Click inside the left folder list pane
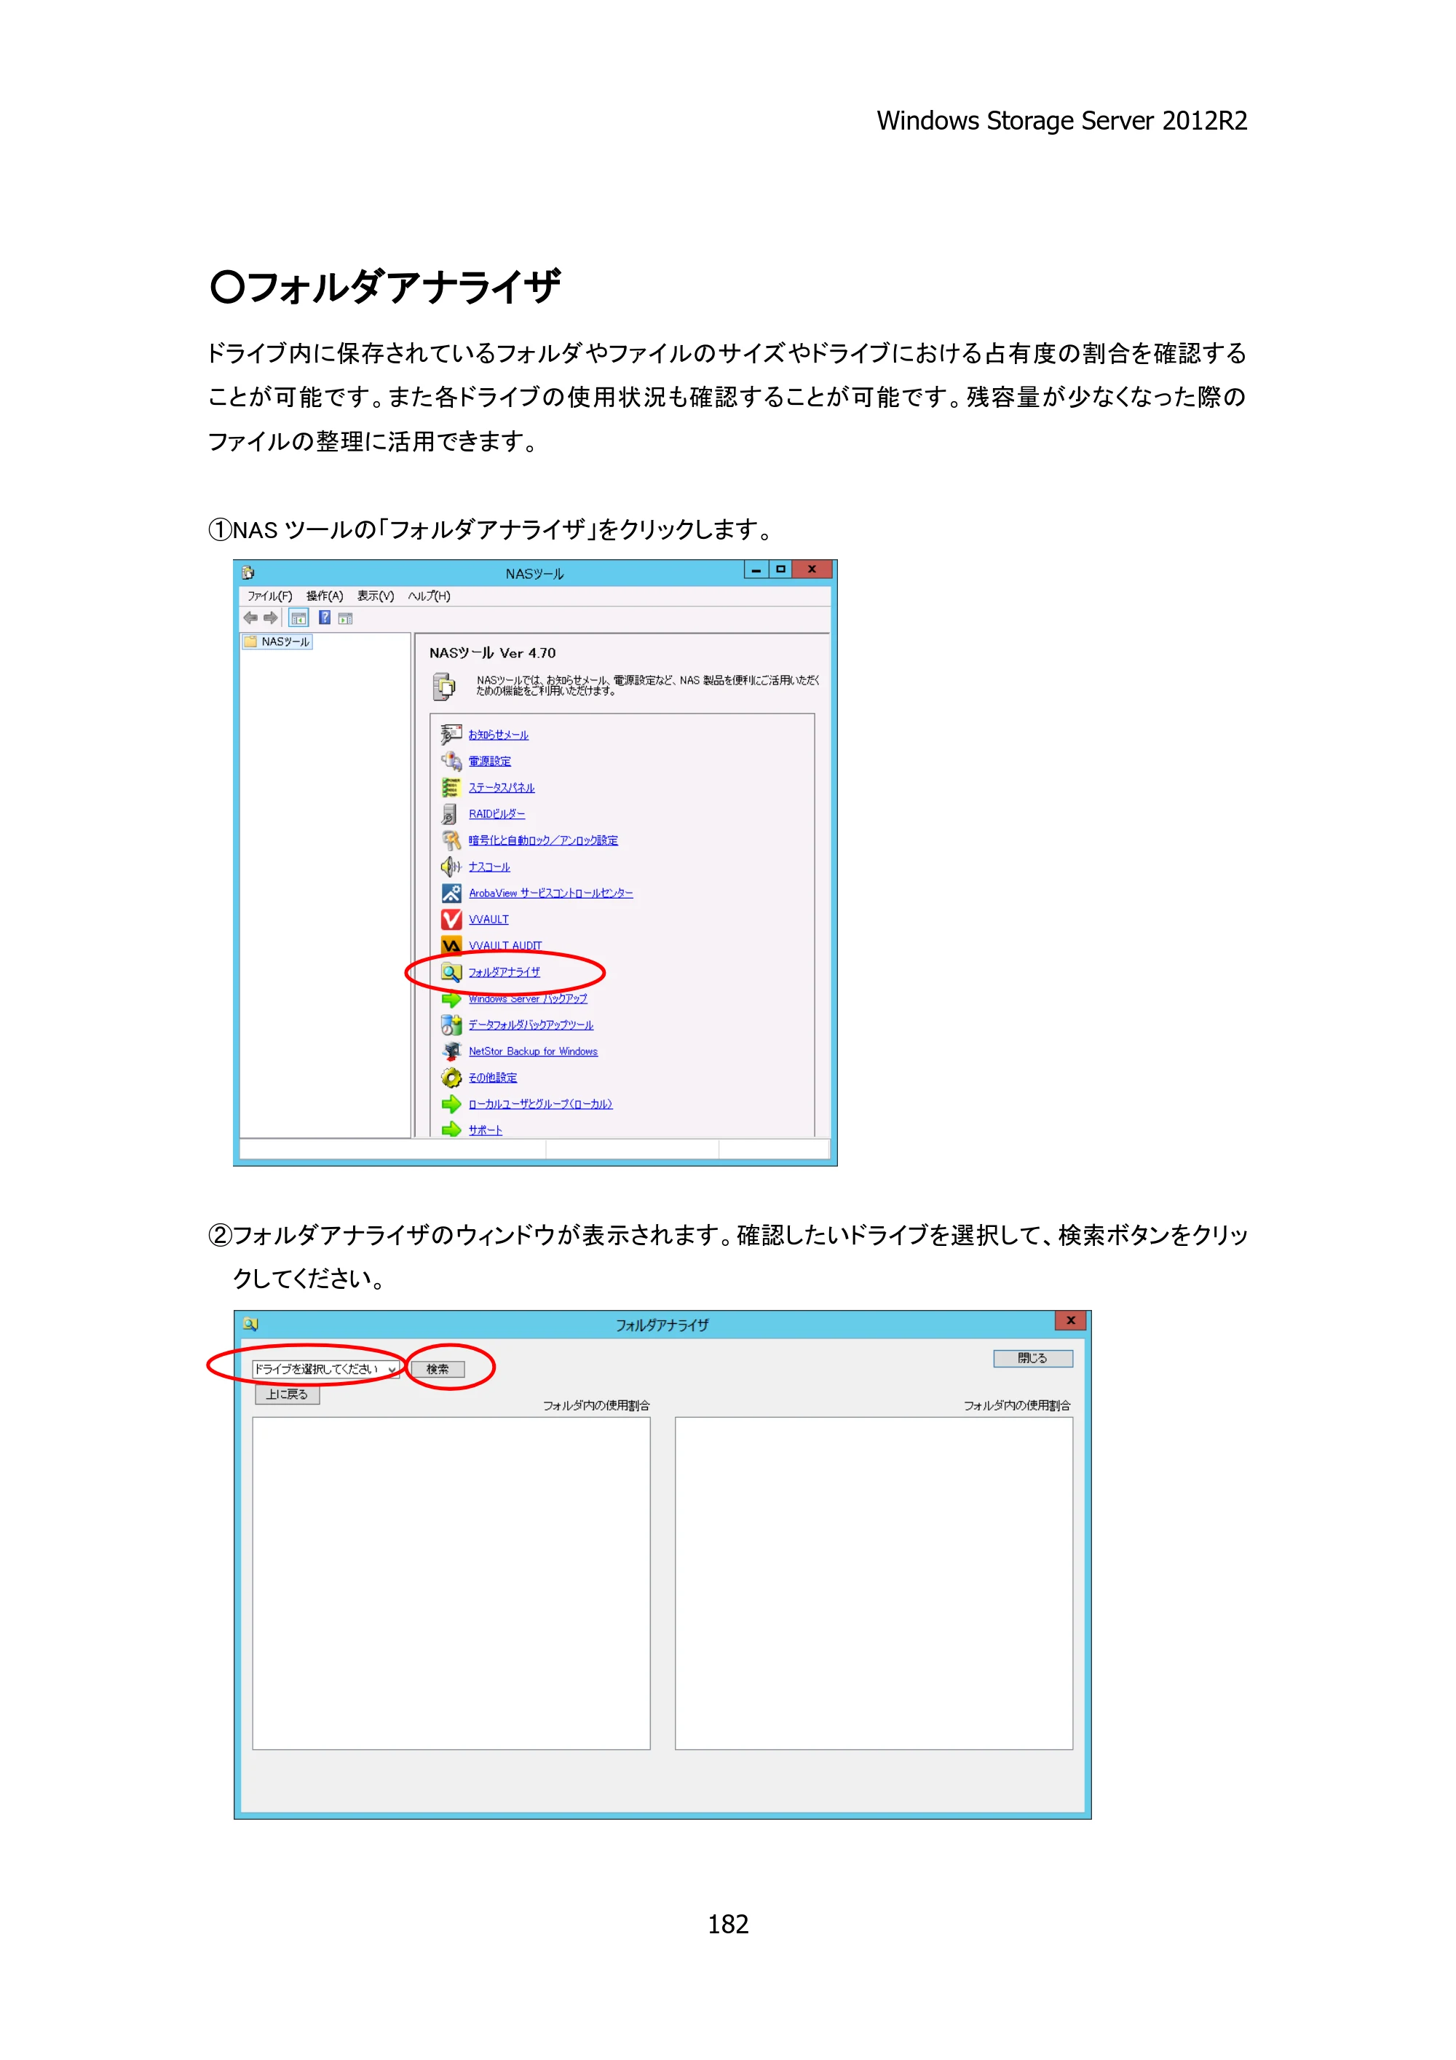This screenshot has height=2060, width=1456. click(x=451, y=1583)
